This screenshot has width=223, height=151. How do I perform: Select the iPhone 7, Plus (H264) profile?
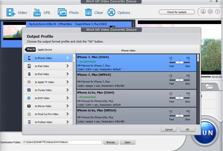click(136, 63)
